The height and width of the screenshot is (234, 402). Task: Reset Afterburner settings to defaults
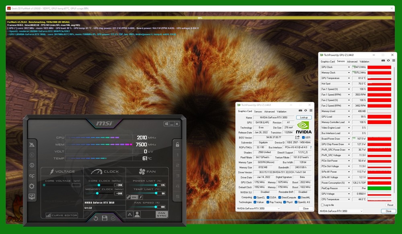[96, 218]
